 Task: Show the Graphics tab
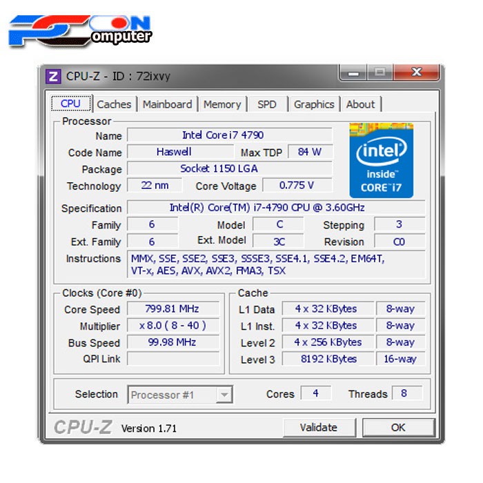pyautogui.click(x=314, y=104)
